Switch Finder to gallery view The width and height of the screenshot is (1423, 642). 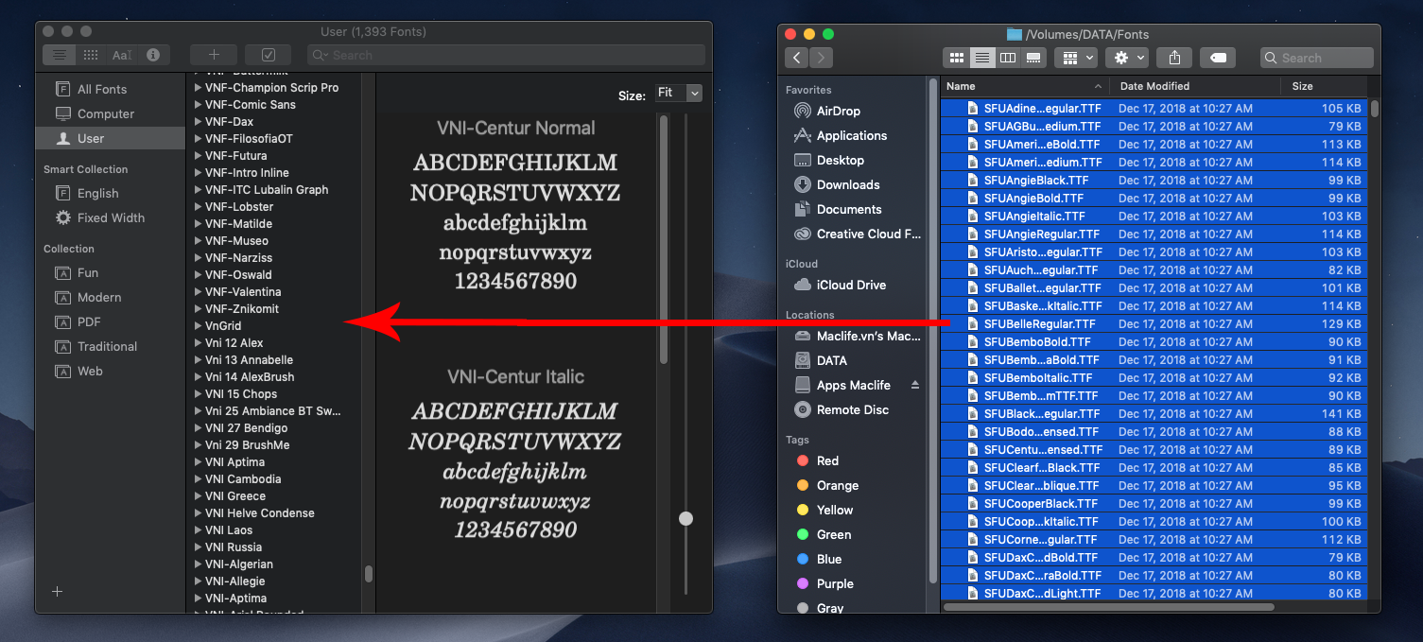tap(1033, 58)
